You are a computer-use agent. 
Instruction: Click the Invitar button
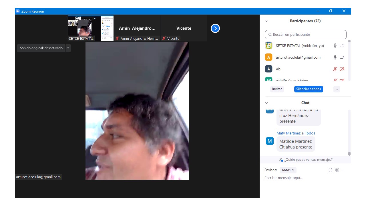(x=277, y=89)
